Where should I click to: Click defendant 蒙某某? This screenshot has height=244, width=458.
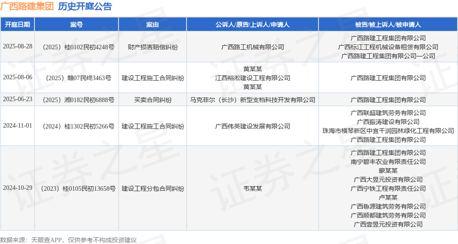388,171
